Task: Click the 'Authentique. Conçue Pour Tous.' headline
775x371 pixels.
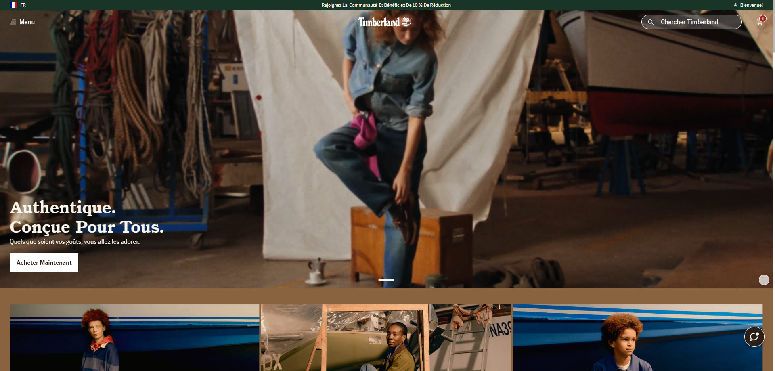Action: 87,217
